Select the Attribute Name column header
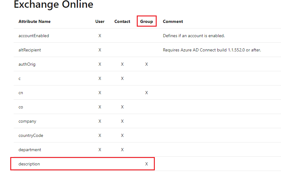 pyautogui.click(x=35, y=21)
